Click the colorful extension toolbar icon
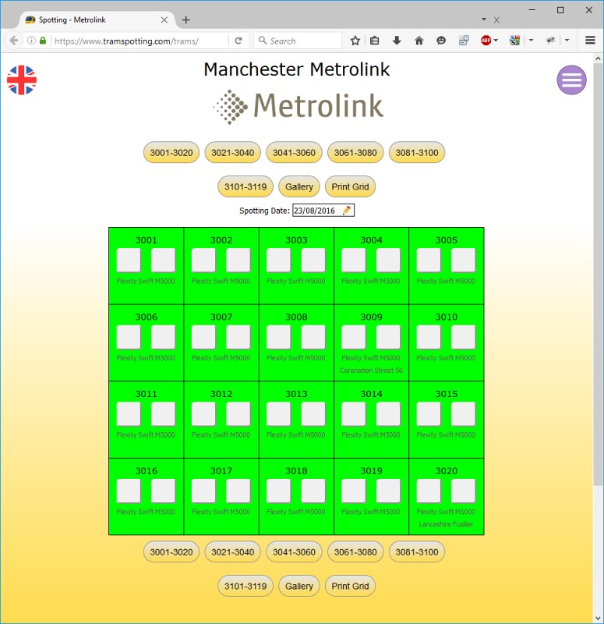 click(514, 41)
